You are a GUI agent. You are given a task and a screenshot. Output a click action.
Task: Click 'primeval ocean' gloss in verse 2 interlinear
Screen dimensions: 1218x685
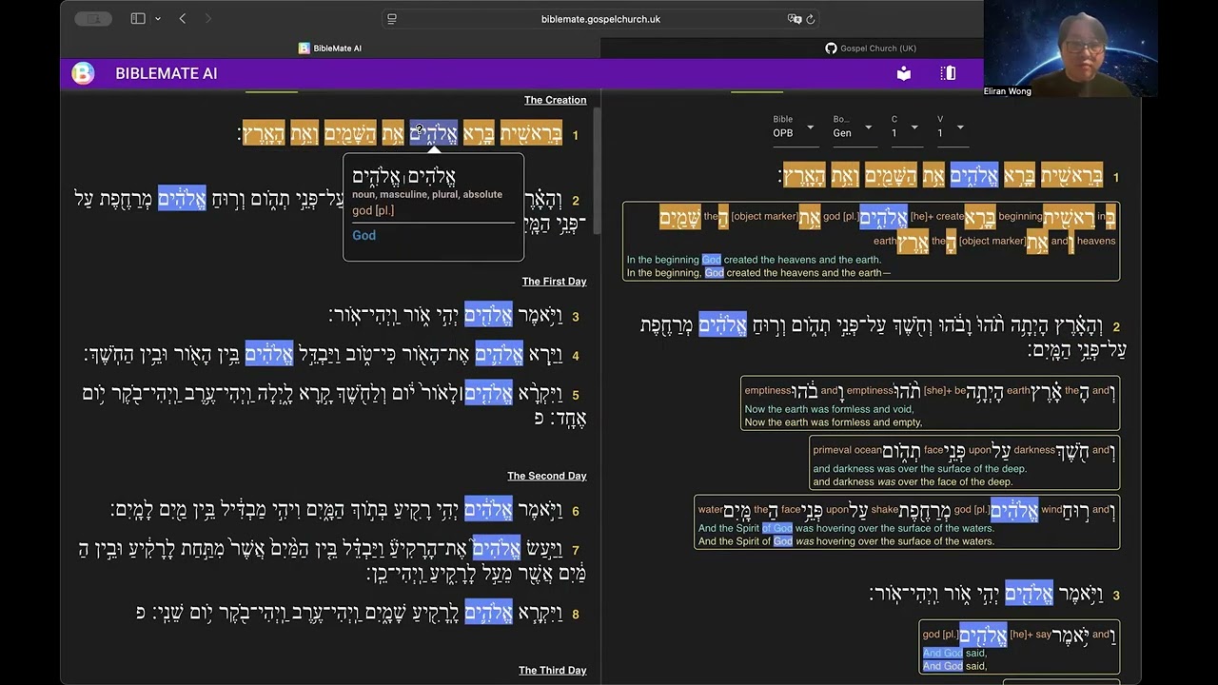click(847, 450)
